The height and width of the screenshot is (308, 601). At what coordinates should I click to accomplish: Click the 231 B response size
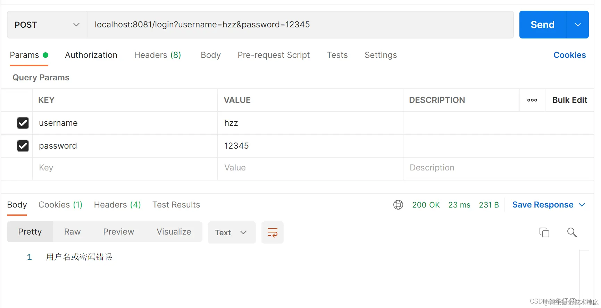pyautogui.click(x=489, y=205)
